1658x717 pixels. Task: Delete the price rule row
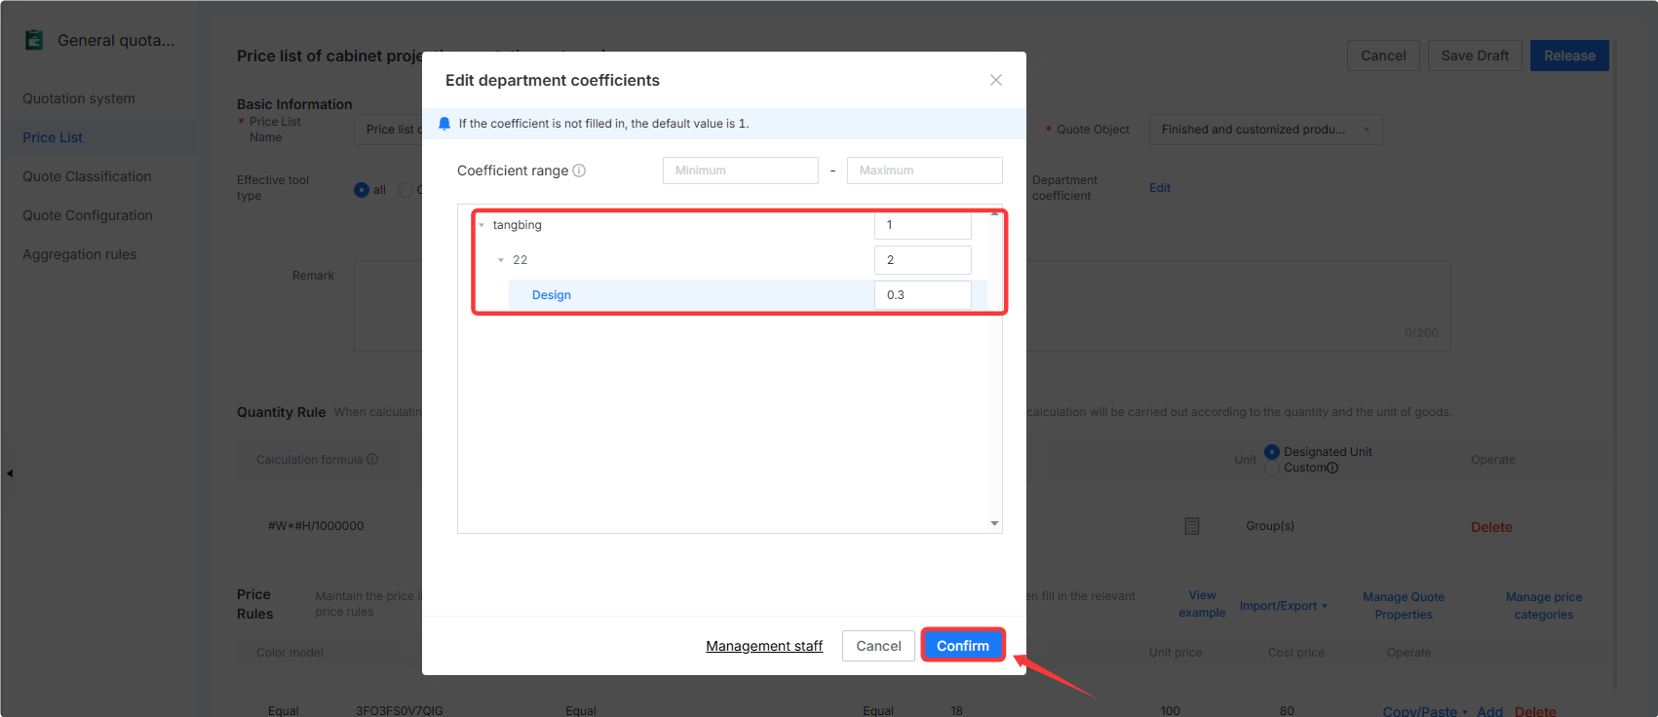(x=1535, y=711)
